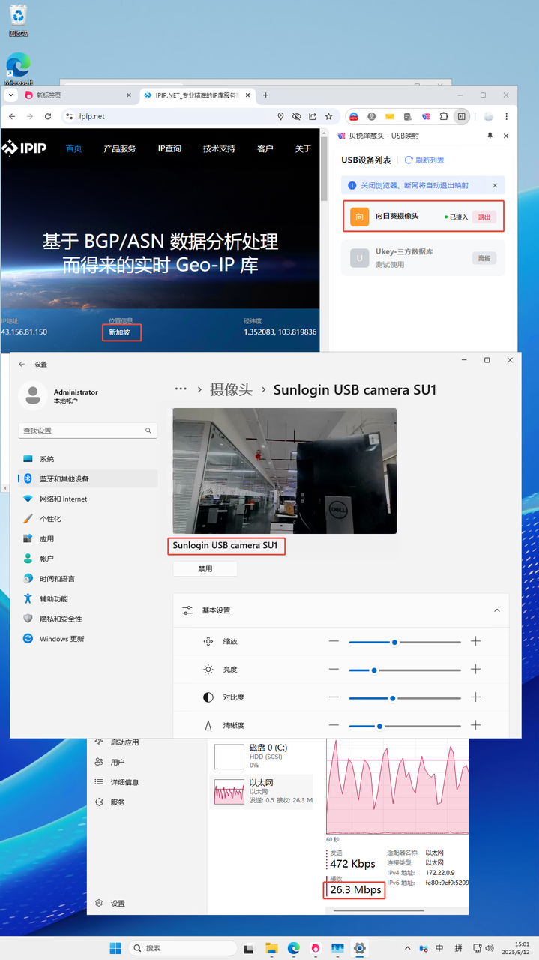Open the 客户 menu item
The image size is (539, 960).
coord(265,148)
